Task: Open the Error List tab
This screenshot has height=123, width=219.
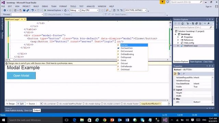Action: click(x=28, y=110)
